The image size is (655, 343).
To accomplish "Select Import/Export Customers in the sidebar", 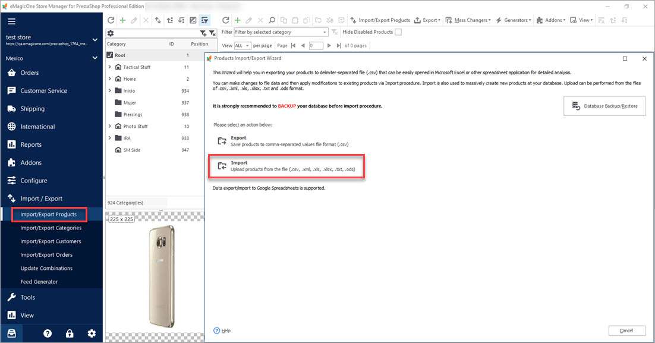I will [x=51, y=241].
